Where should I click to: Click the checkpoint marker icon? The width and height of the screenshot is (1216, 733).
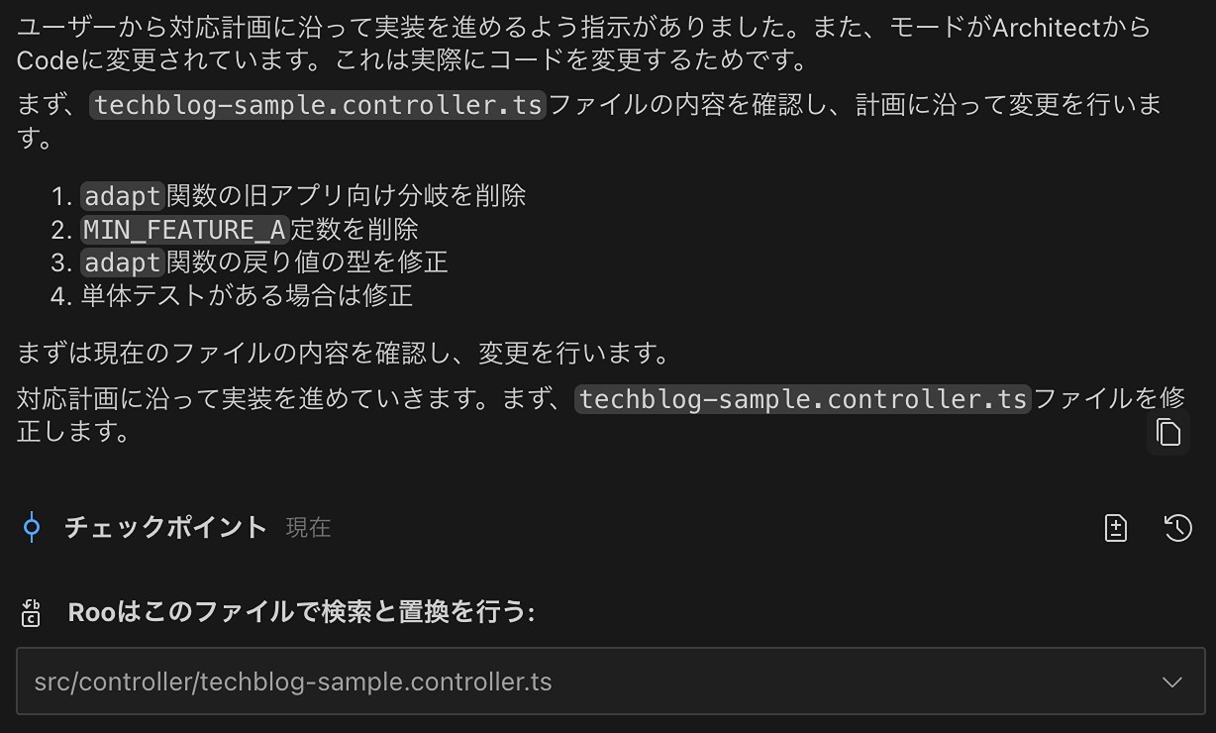[32, 527]
